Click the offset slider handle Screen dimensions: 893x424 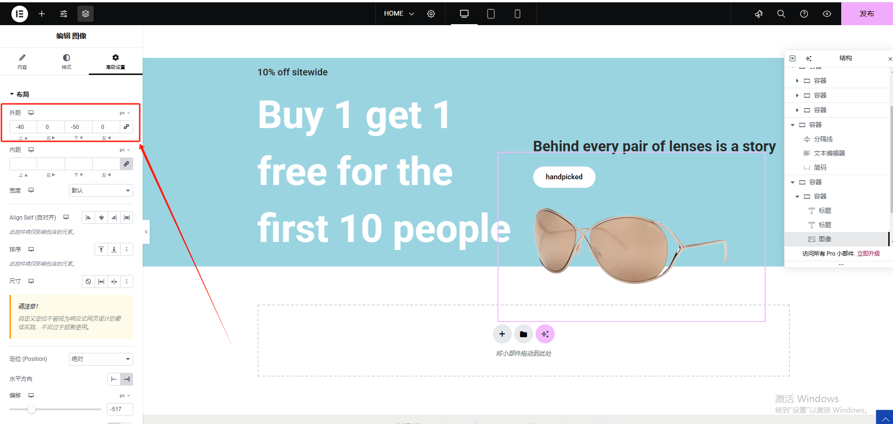click(31, 409)
